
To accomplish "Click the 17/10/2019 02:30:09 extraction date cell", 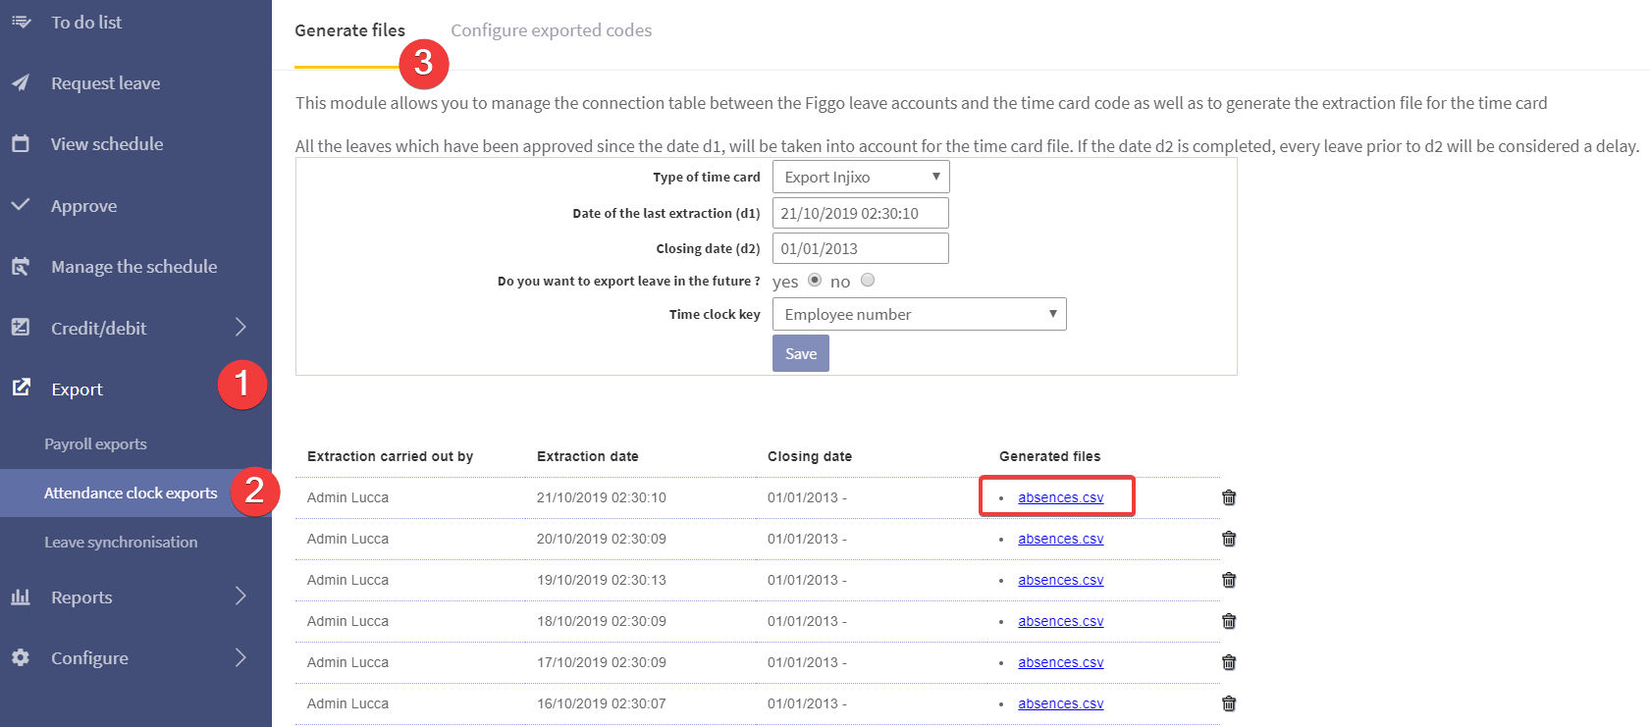I will 602,662.
